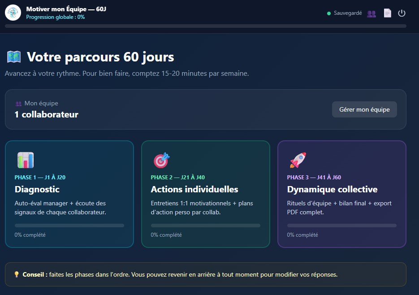Click small people icon near Mon équipe
Screen dimensions: 419x295
tap(18, 104)
